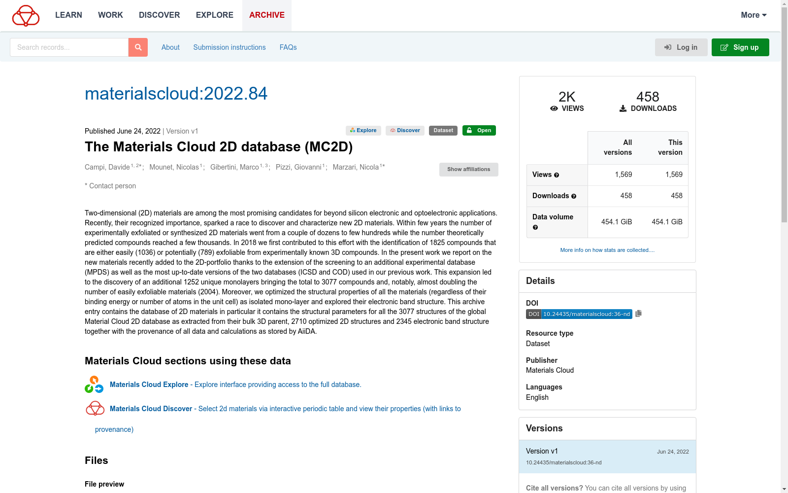The width and height of the screenshot is (788, 493).
Task: Click the Discover badge
Action: pyautogui.click(x=405, y=131)
